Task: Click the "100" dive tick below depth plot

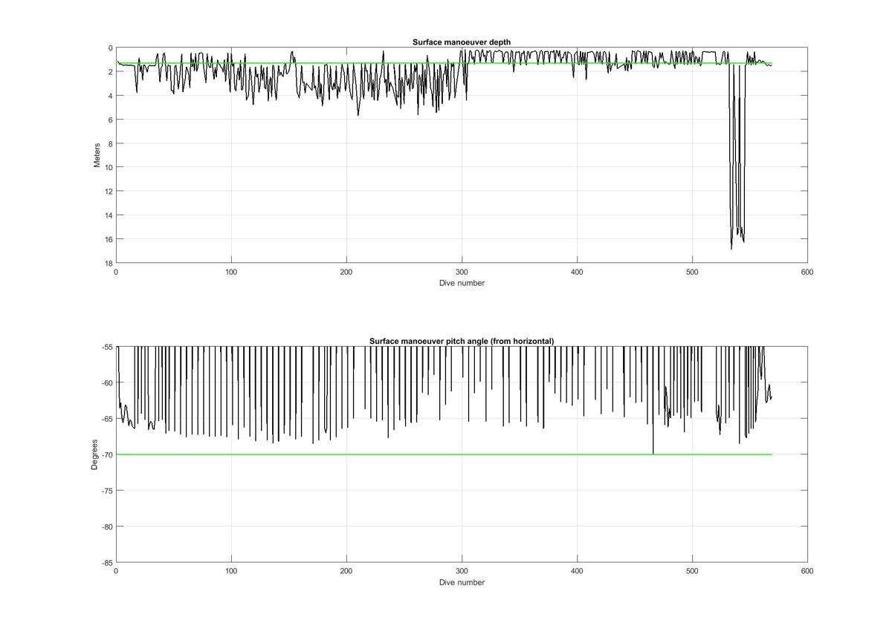Action: 231,272
